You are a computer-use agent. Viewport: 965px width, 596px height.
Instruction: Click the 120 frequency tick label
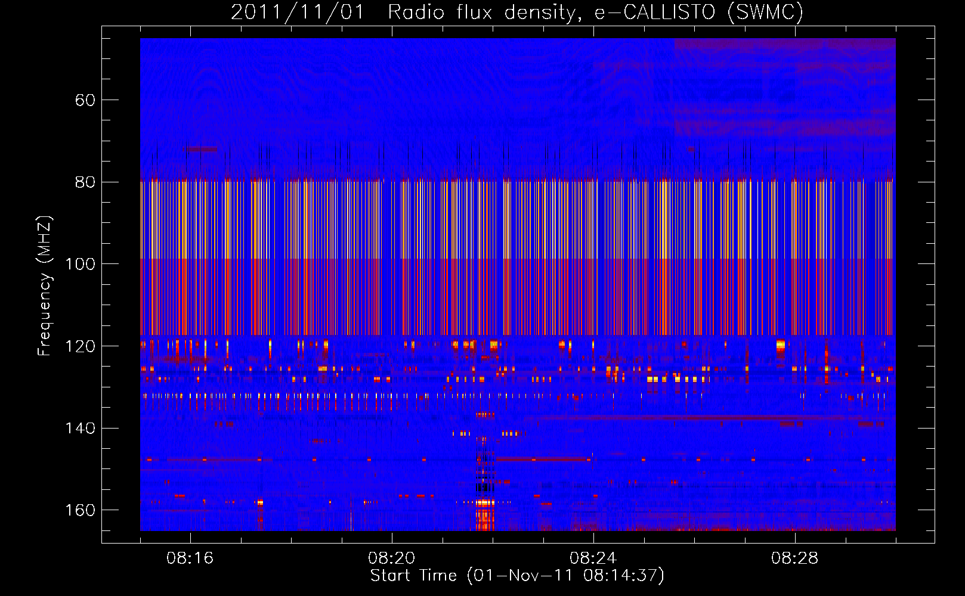pos(80,346)
